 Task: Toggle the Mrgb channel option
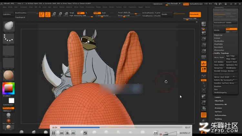tap(72, 13)
